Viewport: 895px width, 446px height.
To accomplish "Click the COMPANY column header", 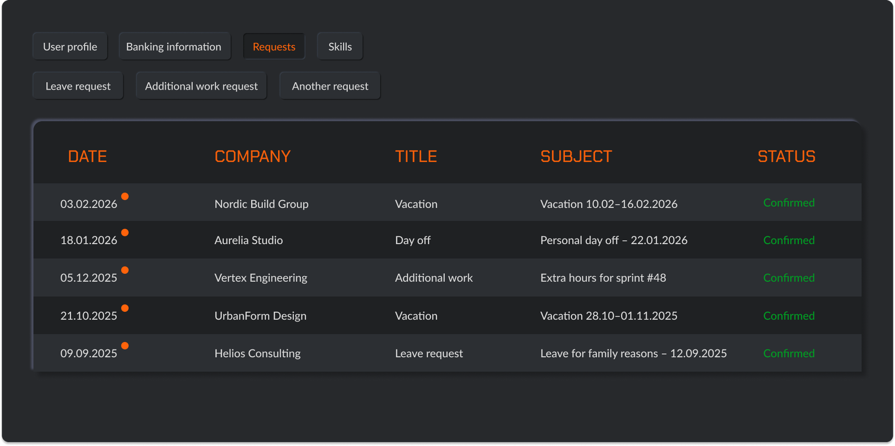I will 253,156.
